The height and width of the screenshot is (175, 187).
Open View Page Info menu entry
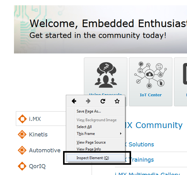point(89,149)
